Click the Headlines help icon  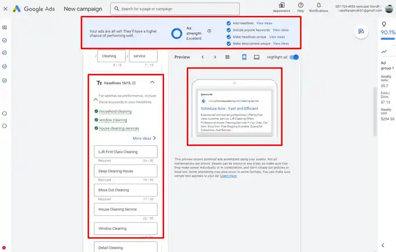click(134, 83)
